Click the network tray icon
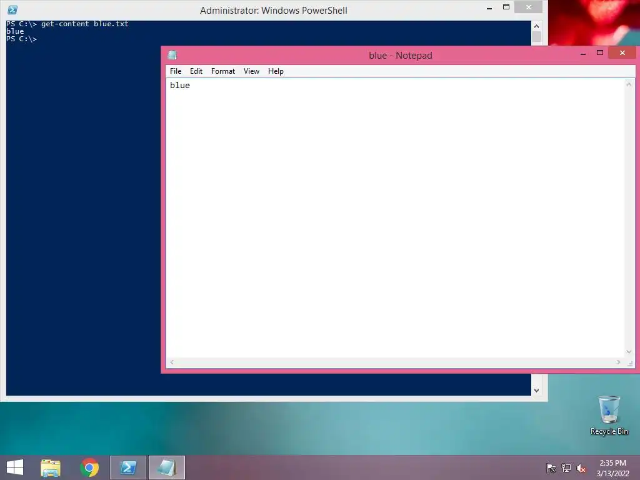640x480 pixels. pyautogui.click(x=566, y=468)
